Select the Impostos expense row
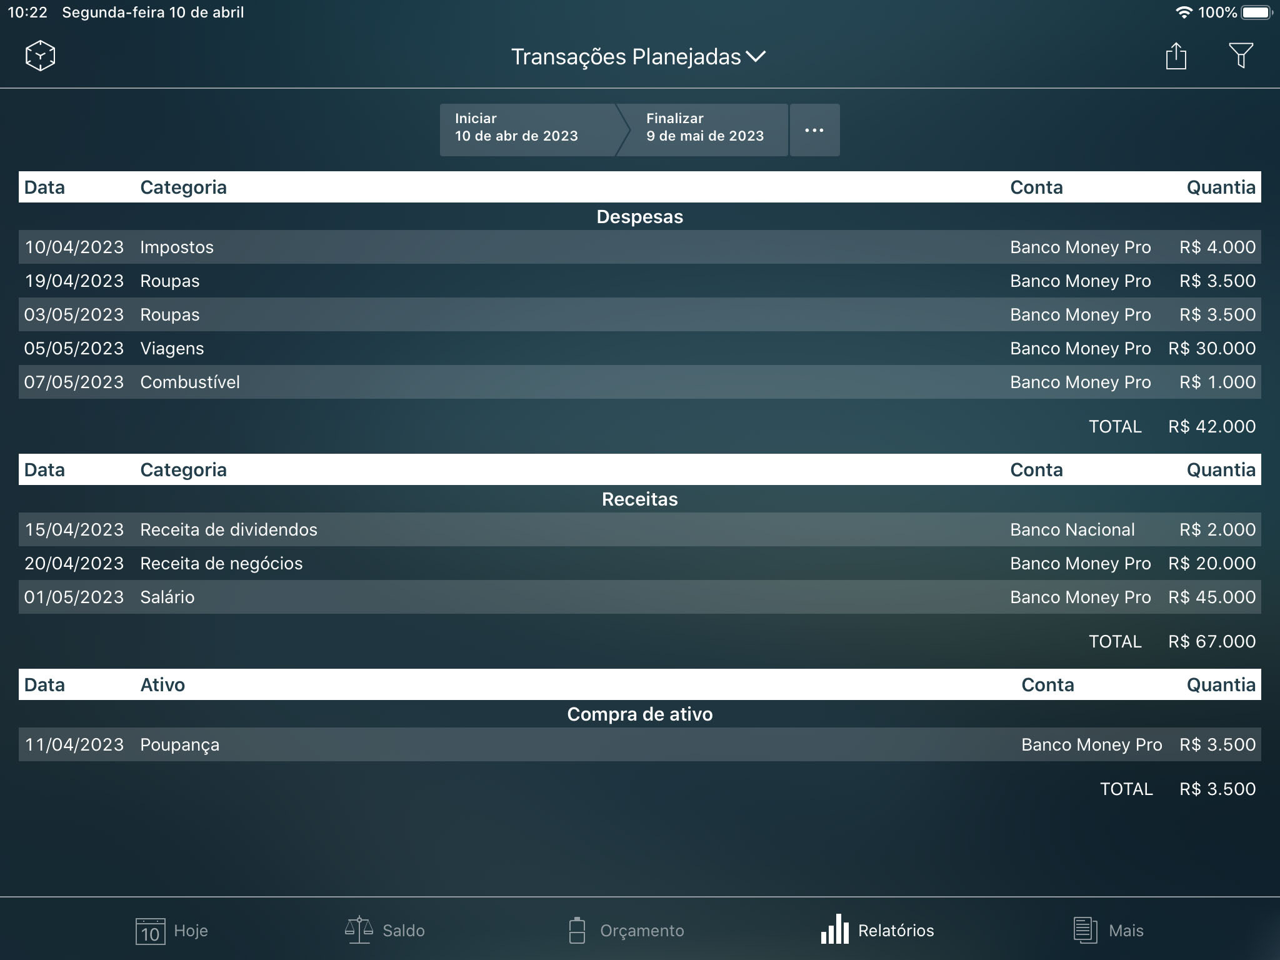Image resolution: width=1280 pixels, height=960 pixels. click(640, 247)
